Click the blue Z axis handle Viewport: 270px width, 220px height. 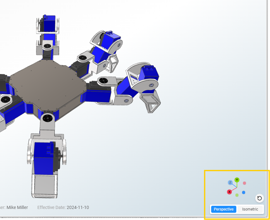(x=230, y=182)
